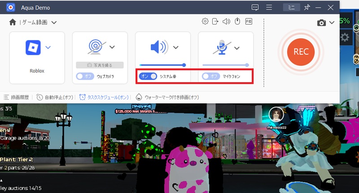Adjust the microphone volume slider
The height and width of the screenshot is (193, 359).
(x=226, y=65)
